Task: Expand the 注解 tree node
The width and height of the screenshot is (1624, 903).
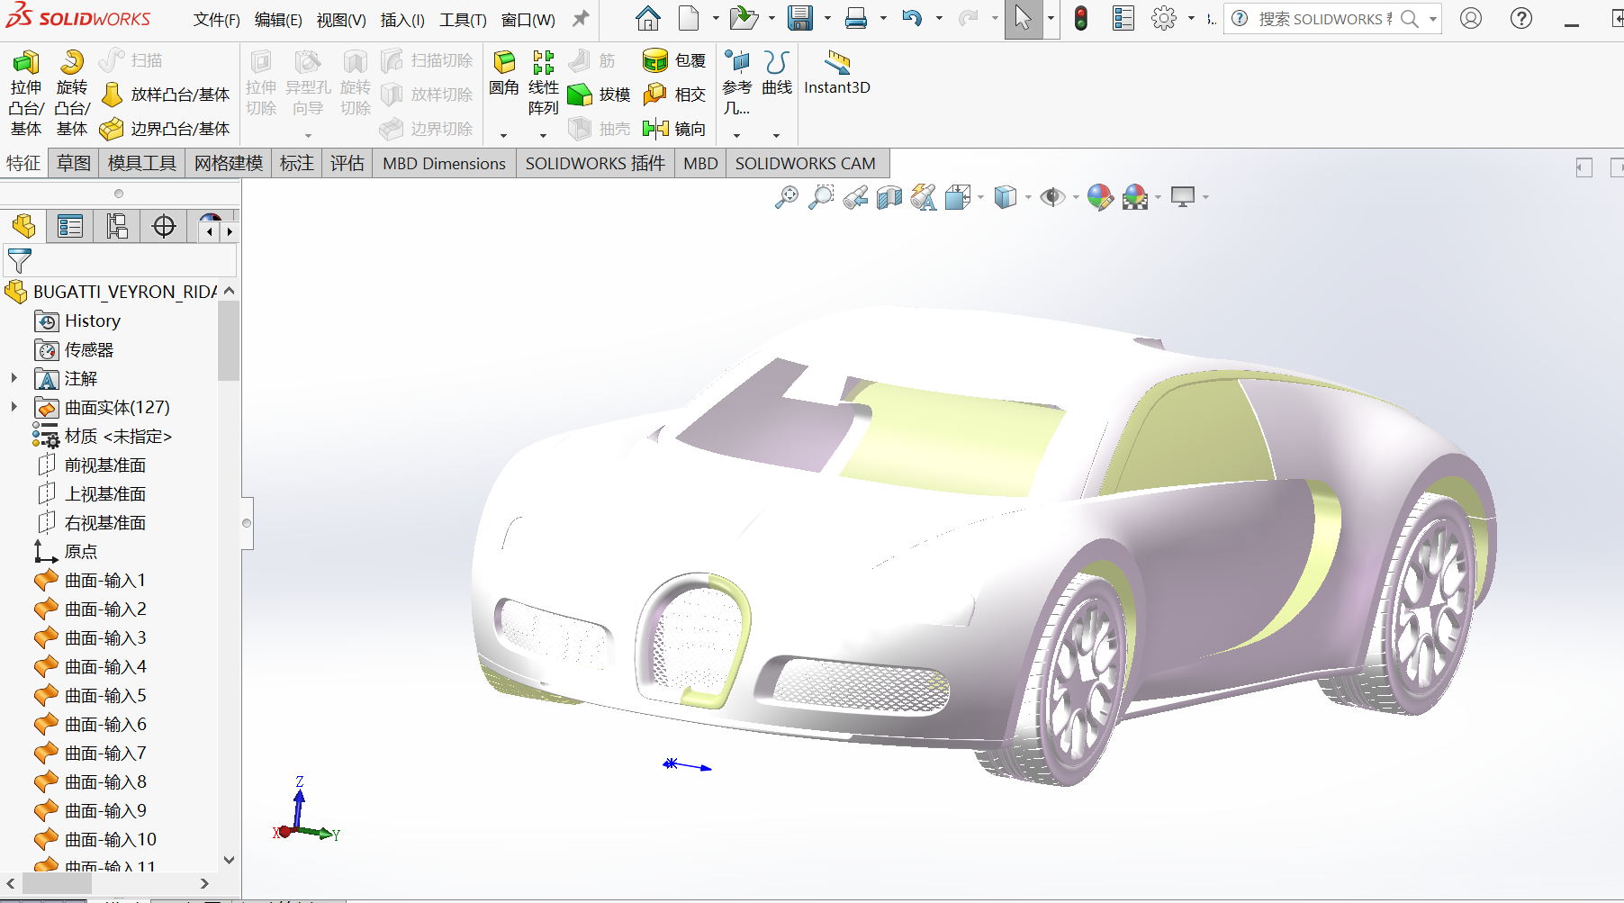Action: point(14,378)
